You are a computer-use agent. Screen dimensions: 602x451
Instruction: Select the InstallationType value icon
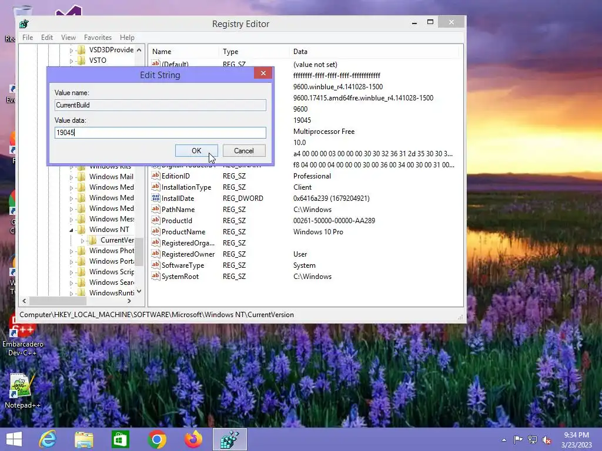[x=155, y=187]
